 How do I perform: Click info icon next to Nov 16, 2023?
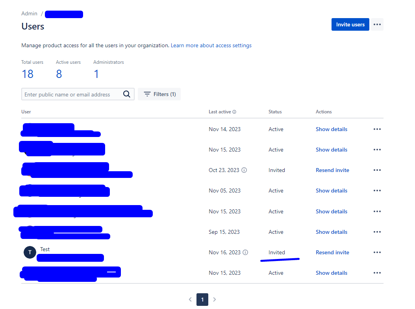pyautogui.click(x=245, y=252)
